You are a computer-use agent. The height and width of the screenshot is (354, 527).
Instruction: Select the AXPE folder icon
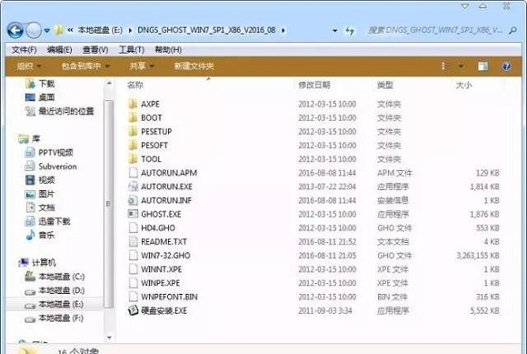(x=133, y=104)
